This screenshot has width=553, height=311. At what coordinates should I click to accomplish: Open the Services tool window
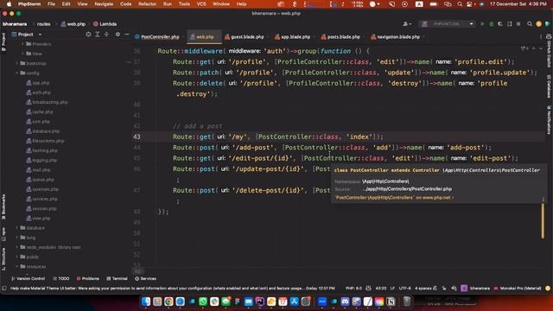[145, 278]
